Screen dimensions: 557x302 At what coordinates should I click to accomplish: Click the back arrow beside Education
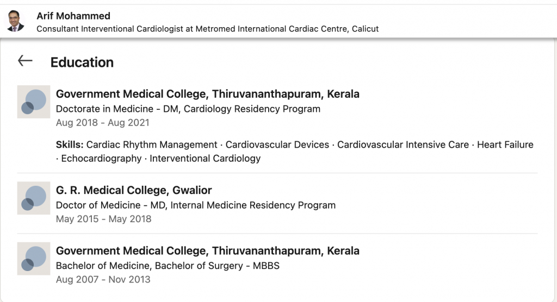25,61
